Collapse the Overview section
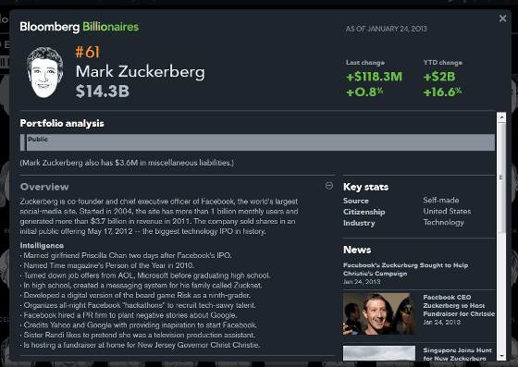The height and width of the screenshot is (367, 518). click(329, 186)
